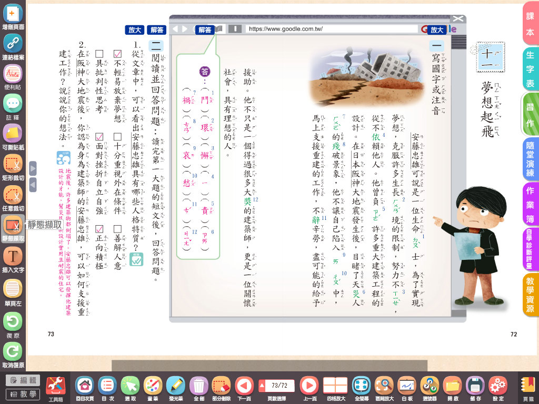Select the 便利貼 sticky note tool
Screen dimensions: 539x404
[13, 77]
